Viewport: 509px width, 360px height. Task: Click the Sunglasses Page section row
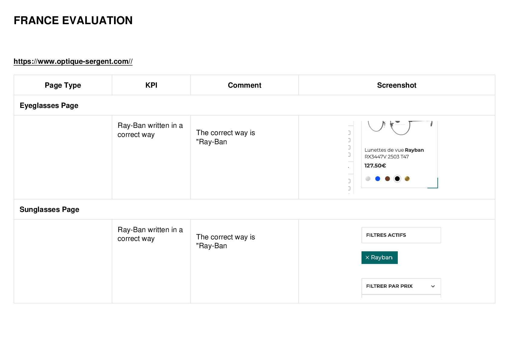coord(254,209)
